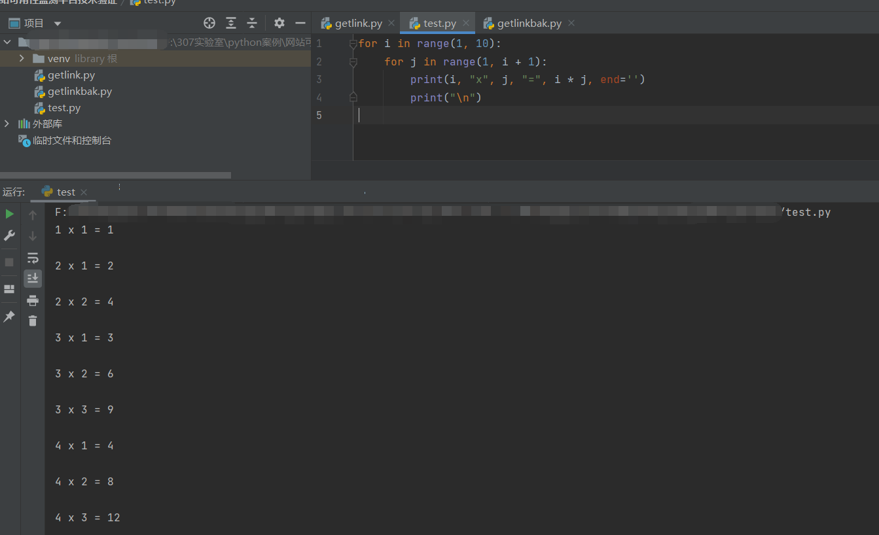Select 临时文件和控制台 in project tree
The width and height of the screenshot is (879, 535).
(x=72, y=140)
